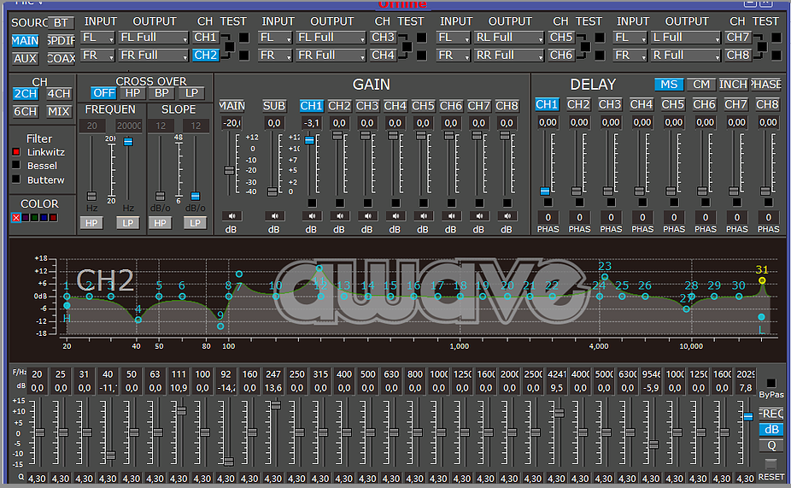The image size is (791, 488).
Task: Select EQ point 23 on the graph
Action: coord(604,277)
